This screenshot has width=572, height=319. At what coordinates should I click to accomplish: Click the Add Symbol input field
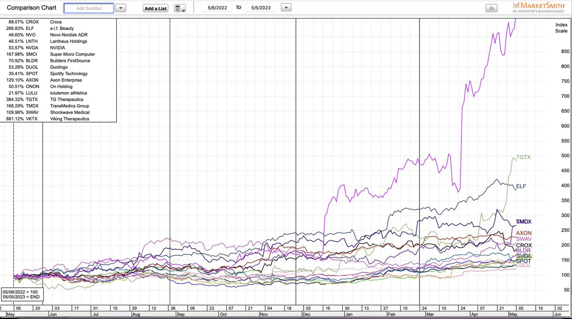89,8
